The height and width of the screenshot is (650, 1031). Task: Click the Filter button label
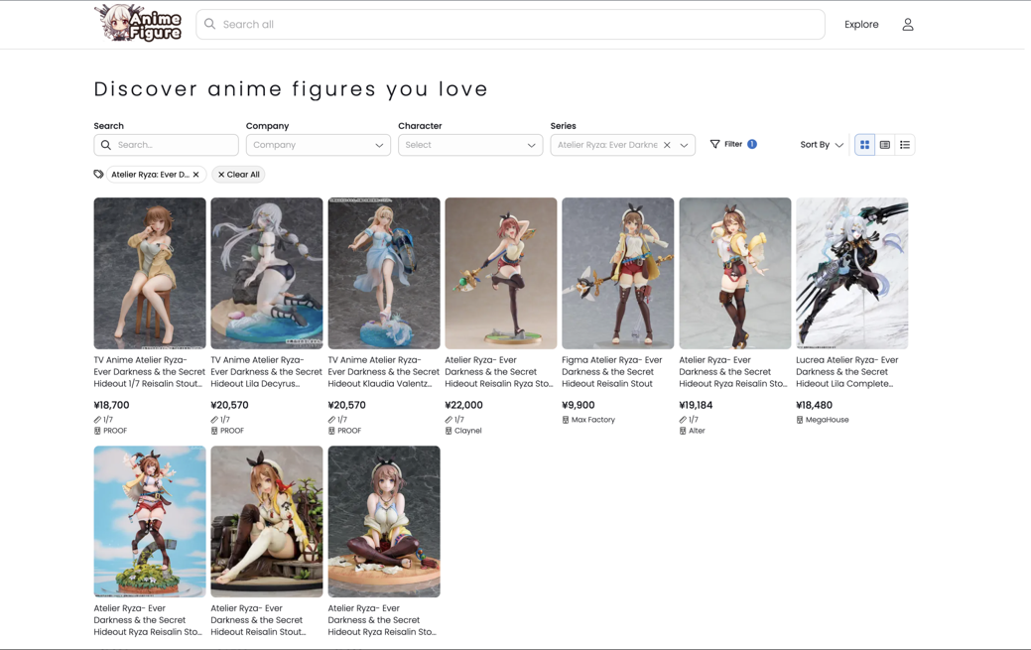[x=733, y=144]
